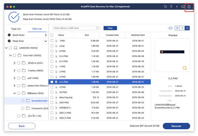This screenshot has width=198, height=136.
Task: Click the Back button
Action: [21, 126]
